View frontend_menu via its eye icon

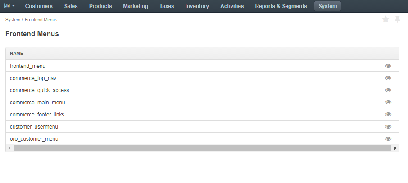pos(388,66)
